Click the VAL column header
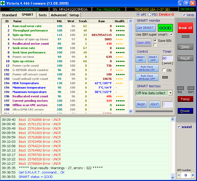This screenshot has height=181, width=197. (x=60, y=21)
